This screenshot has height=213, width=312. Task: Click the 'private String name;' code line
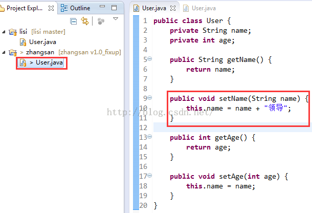[210, 31]
